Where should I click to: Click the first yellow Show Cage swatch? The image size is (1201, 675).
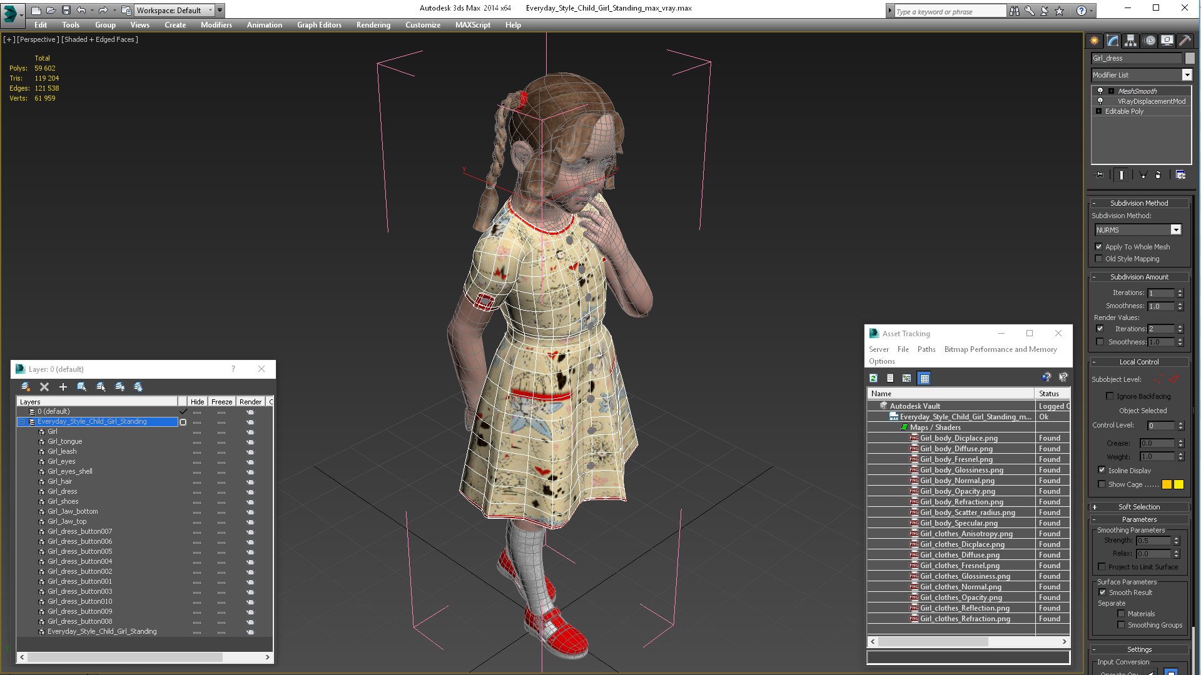tap(1167, 484)
